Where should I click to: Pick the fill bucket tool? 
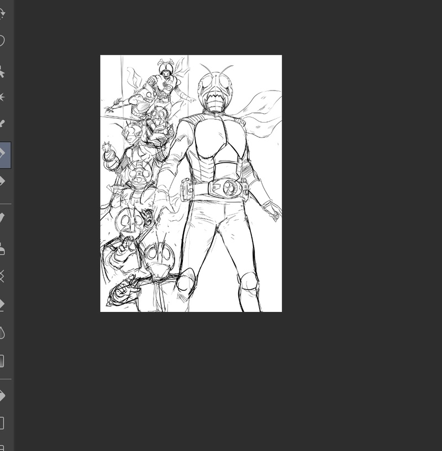pyautogui.click(x=2, y=396)
